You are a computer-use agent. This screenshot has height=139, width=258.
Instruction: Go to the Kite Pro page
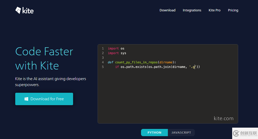pos(214,10)
